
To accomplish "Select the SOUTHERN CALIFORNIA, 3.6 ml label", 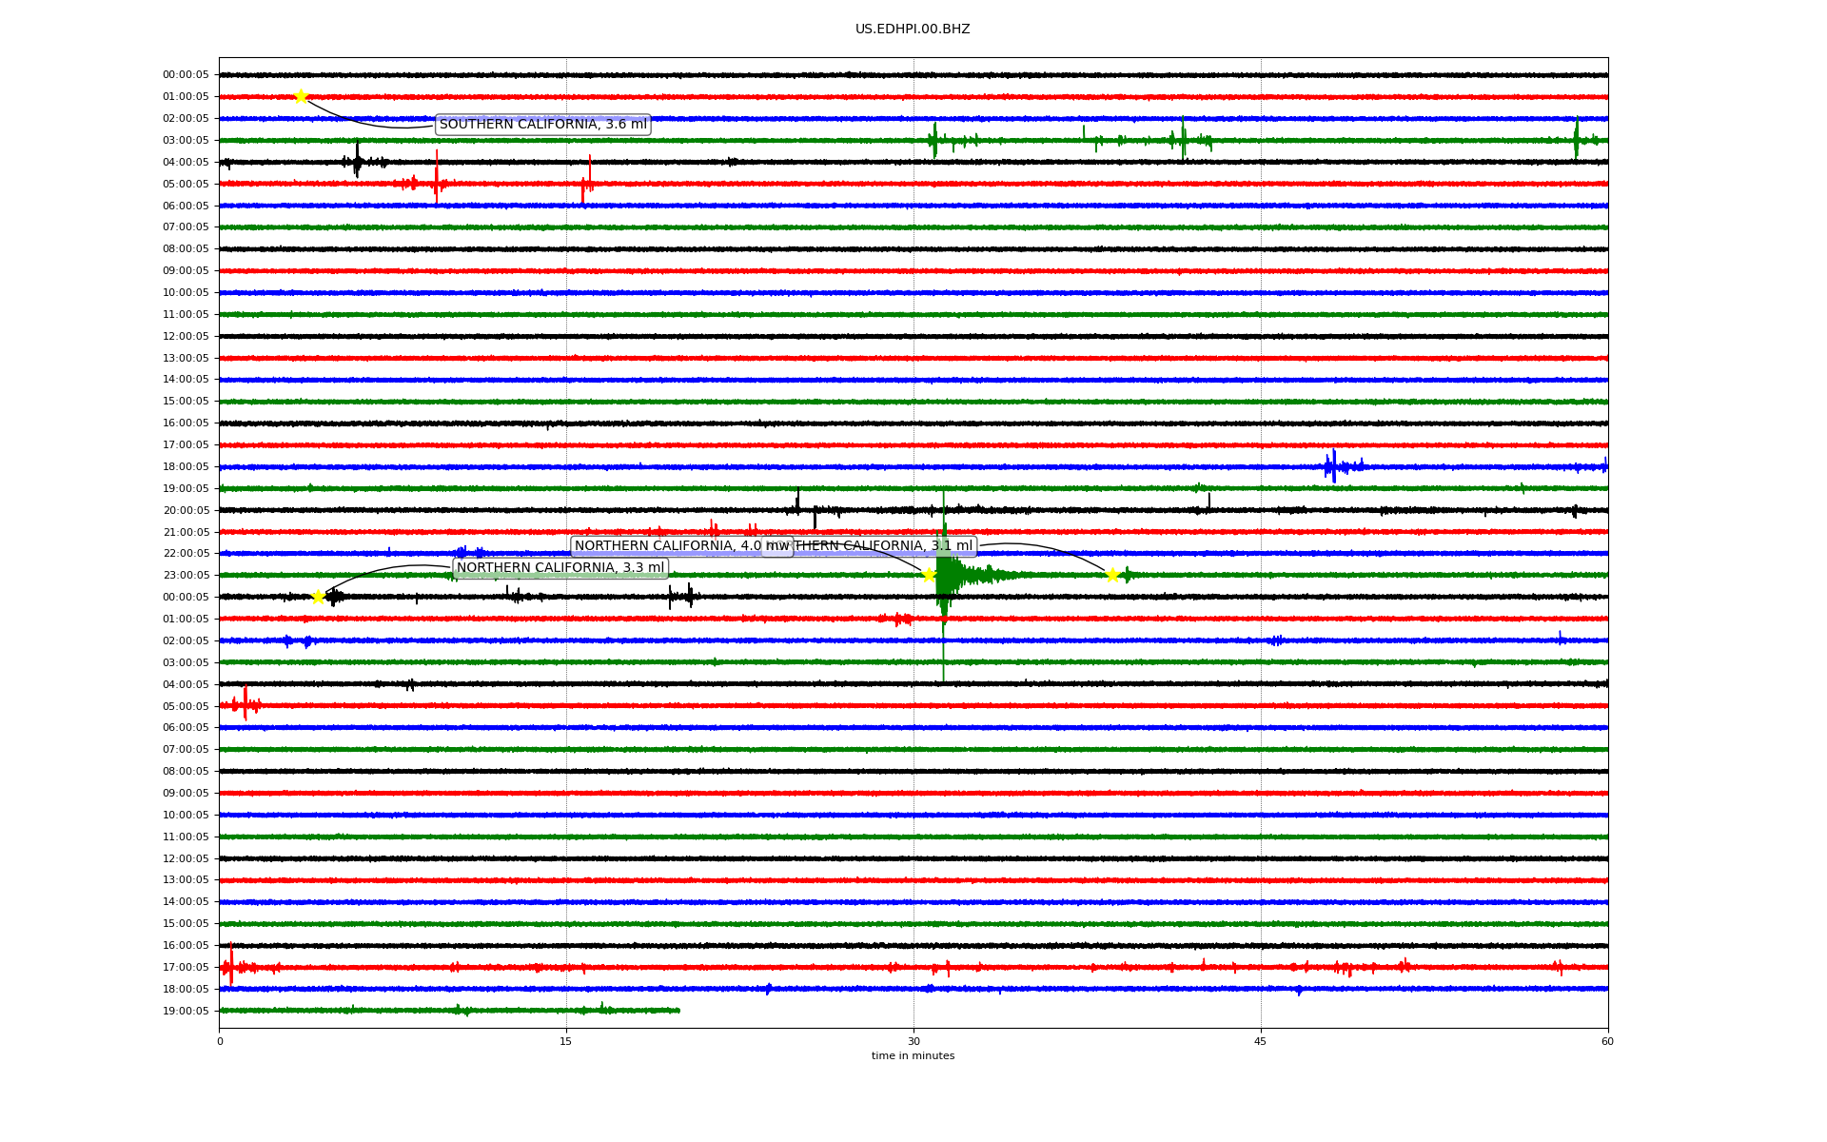I will point(542,125).
